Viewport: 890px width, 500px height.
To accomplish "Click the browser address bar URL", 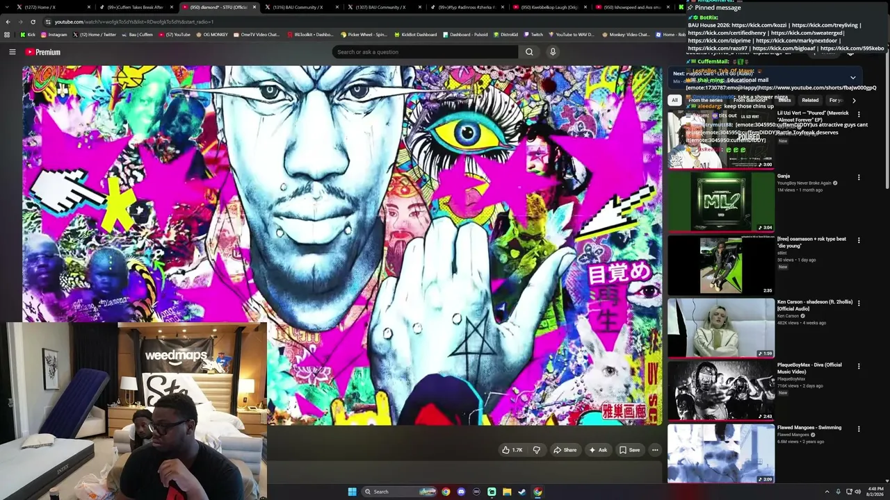I will coord(133,22).
